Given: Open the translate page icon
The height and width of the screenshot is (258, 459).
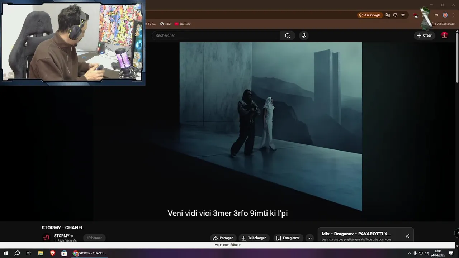Looking at the screenshot, I should pos(388,15).
